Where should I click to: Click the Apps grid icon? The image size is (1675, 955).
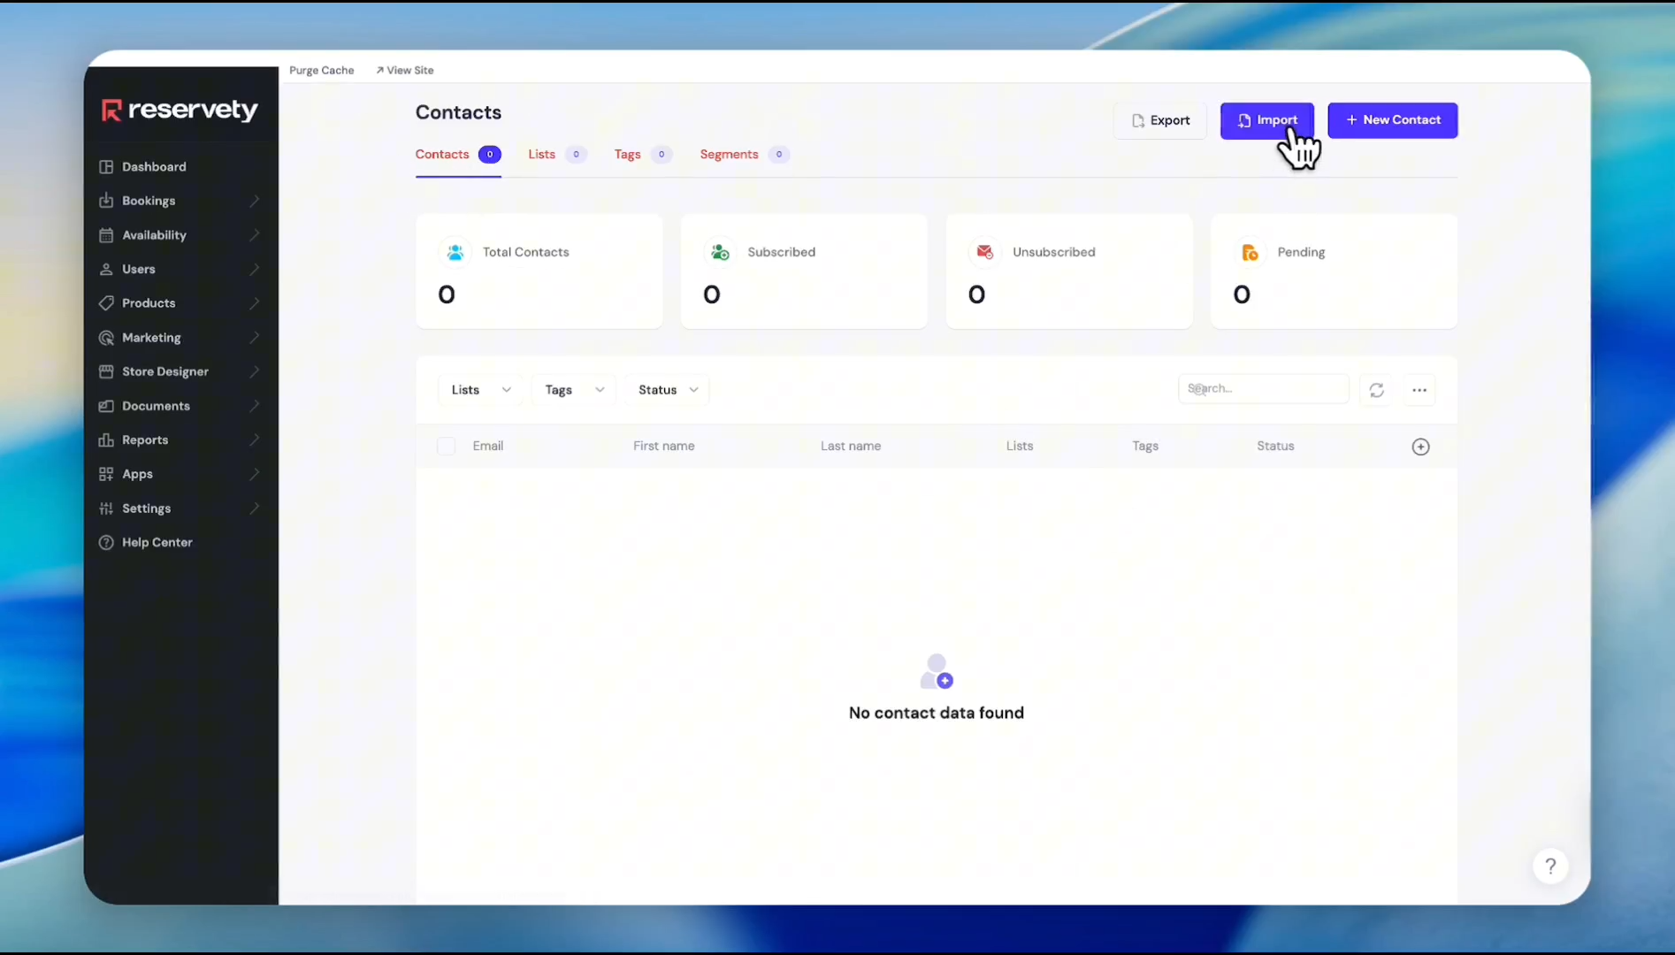106,474
